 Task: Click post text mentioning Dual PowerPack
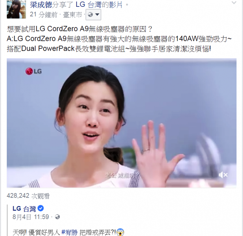(109, 49)
